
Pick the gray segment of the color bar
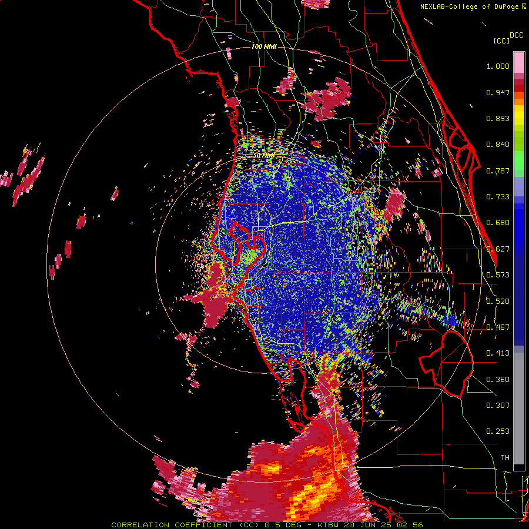[x=519, y=409]
